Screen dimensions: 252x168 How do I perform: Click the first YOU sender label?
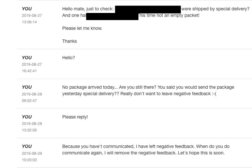pos(27,9)
